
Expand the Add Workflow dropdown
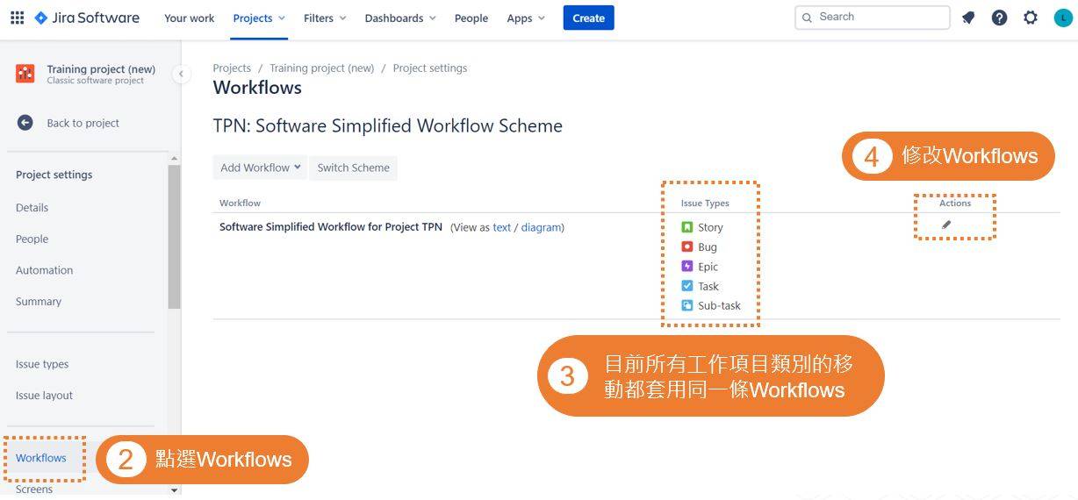coord(260,168)
